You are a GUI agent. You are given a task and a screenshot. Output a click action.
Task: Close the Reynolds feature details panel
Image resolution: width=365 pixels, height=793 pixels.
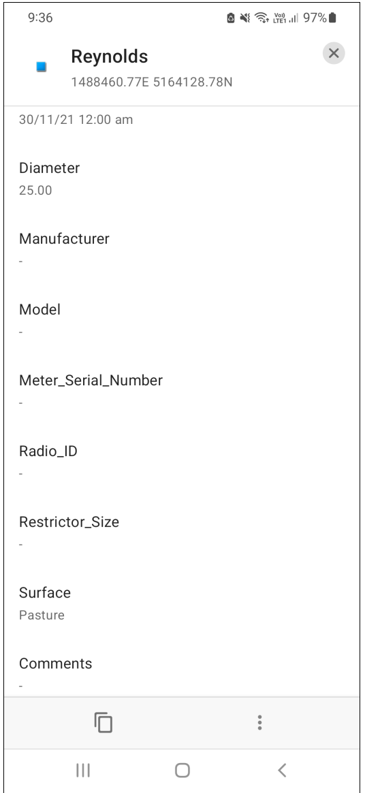coord(334,53)
